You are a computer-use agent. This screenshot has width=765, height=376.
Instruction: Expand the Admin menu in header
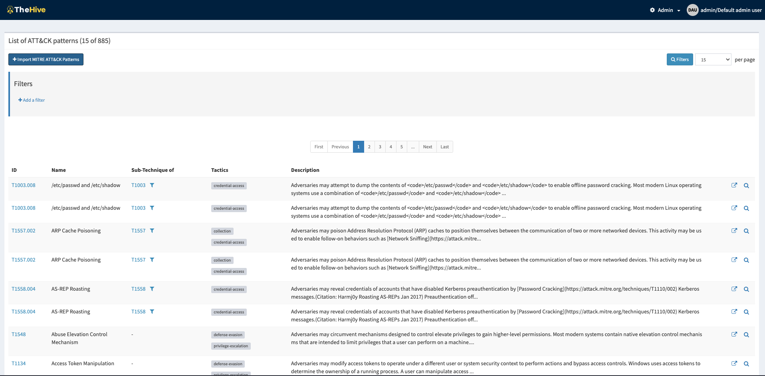[665, 10]
